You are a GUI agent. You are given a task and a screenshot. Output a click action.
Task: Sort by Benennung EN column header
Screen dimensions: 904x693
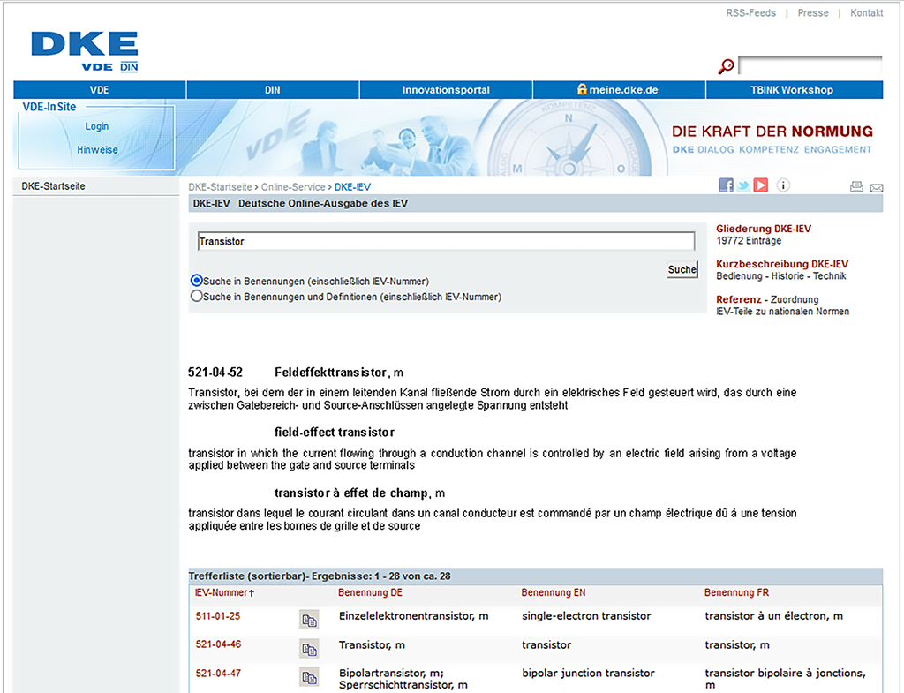point(554,592)
